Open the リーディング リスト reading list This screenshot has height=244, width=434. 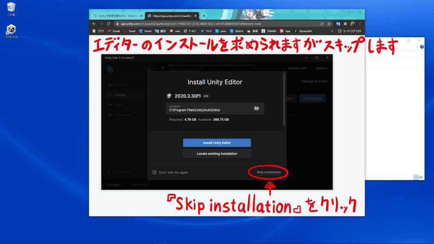tap(349, 31)
